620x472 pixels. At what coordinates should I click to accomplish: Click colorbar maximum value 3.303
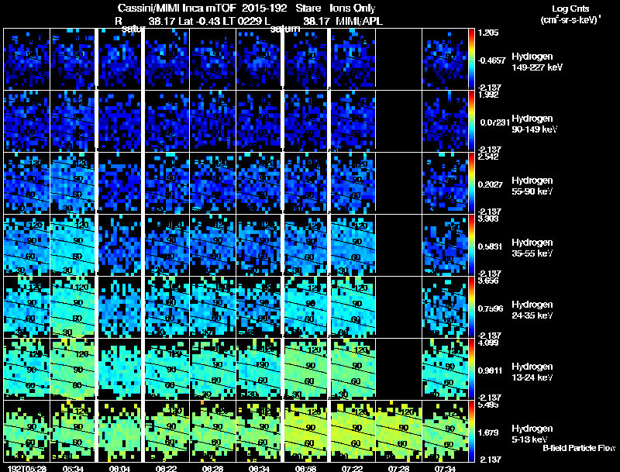[488, 219]
